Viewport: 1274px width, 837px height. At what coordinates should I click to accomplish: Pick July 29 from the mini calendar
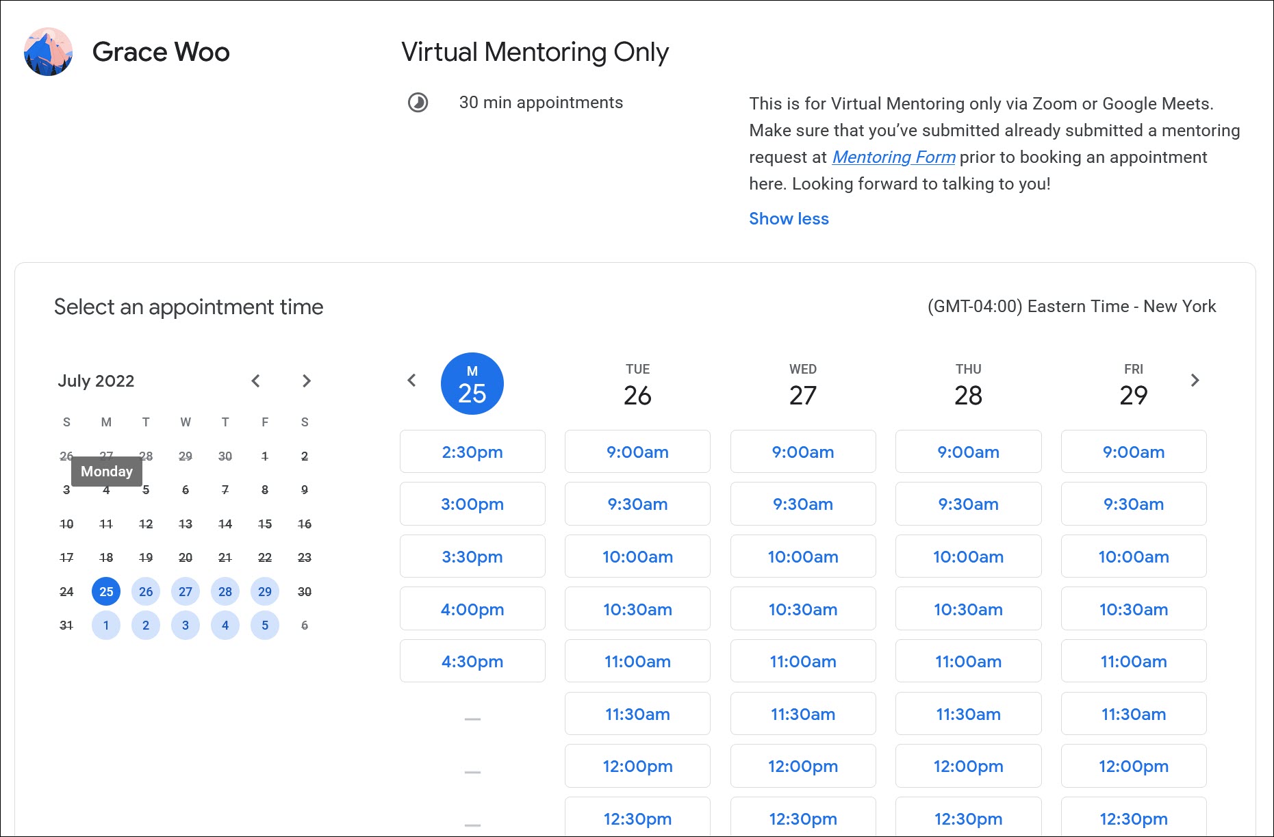tap(265, 591)
